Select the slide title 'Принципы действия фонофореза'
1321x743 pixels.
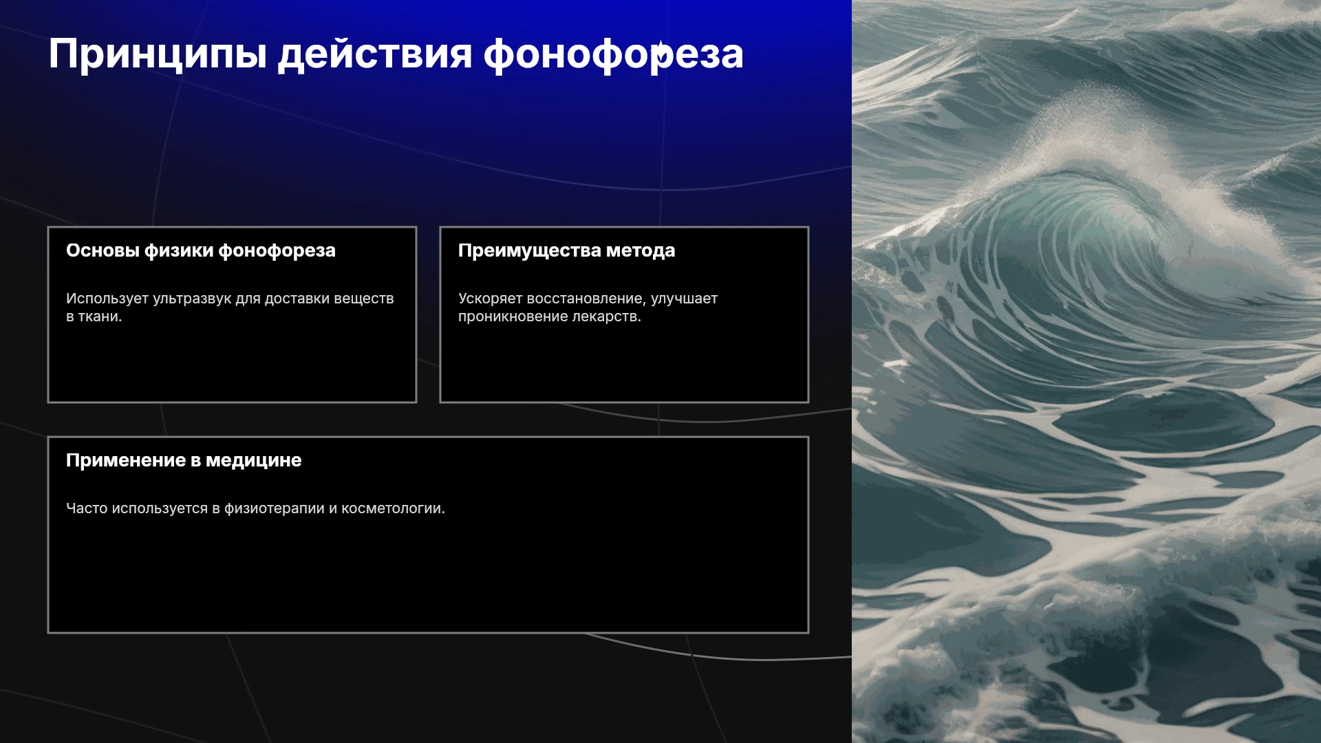[396, 54]
